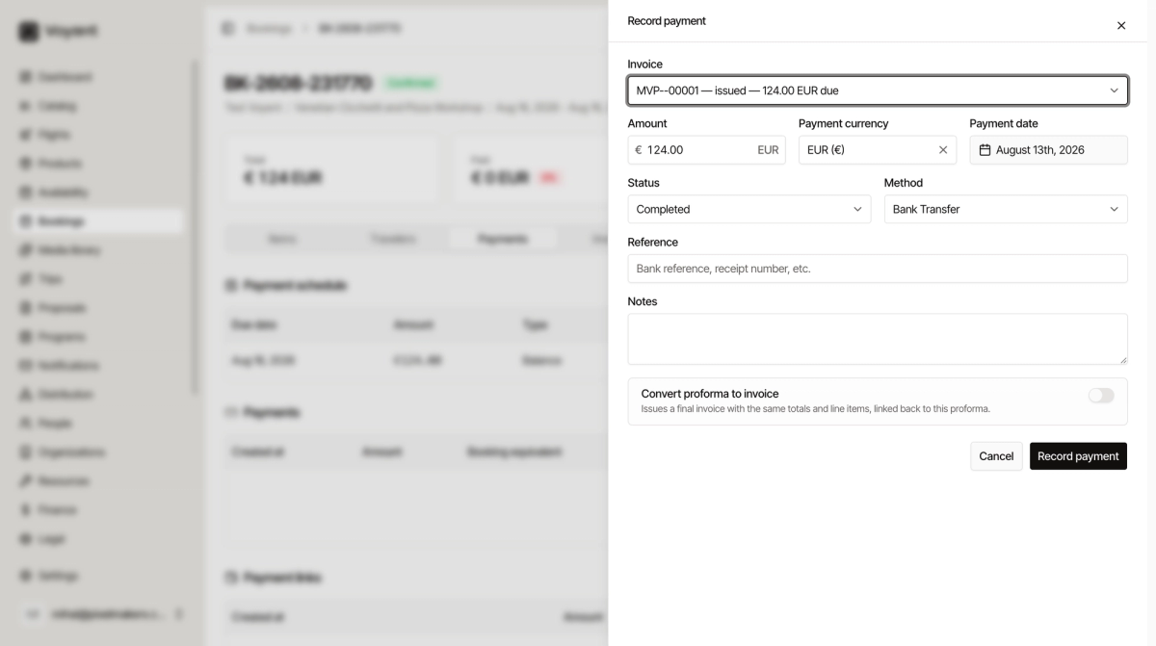This screenshot has width=1156, height=646.
Task: Click the "Reference" label
Action: click(x=653, y=242)
